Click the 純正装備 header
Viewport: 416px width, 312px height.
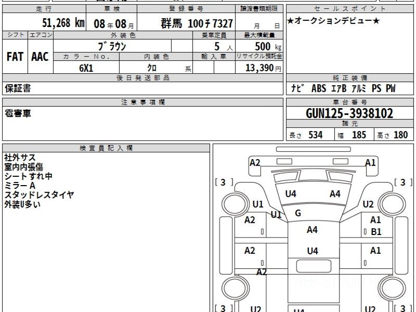pos(350,78)
